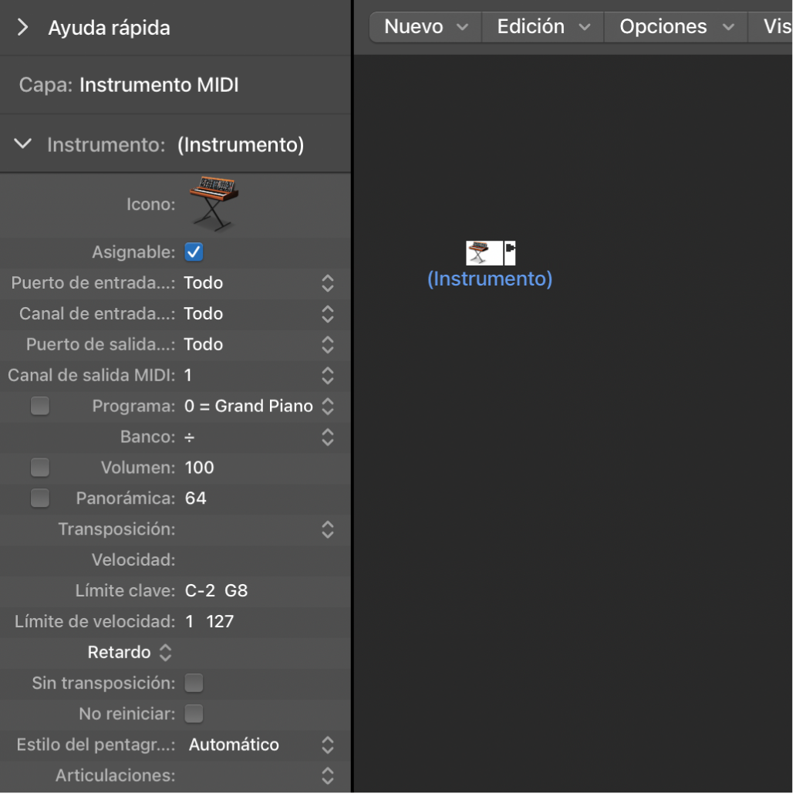Open the Edición menu
Viewport: 796px width, 794px height.
[543, 27]
